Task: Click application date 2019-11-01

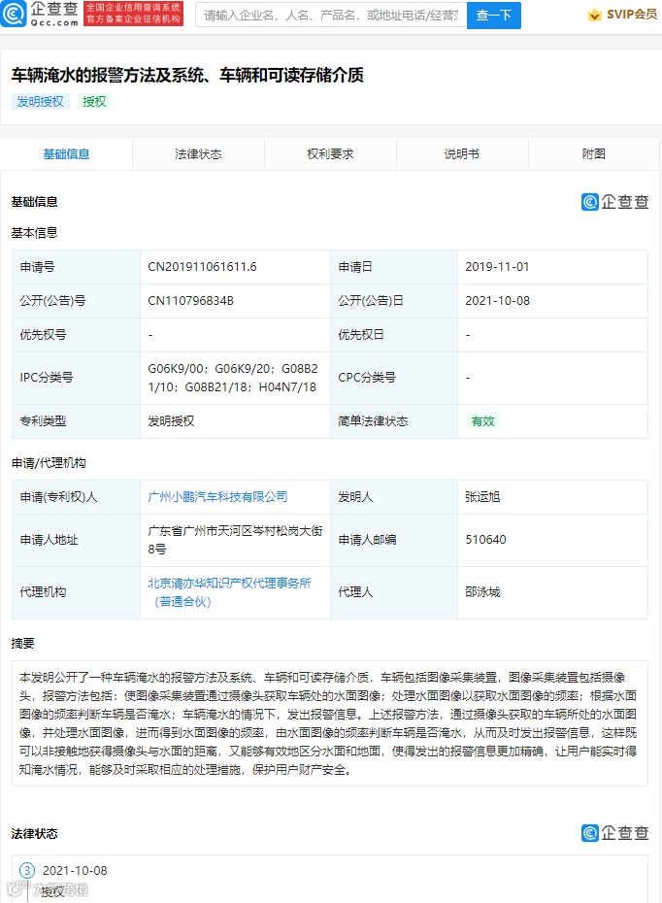Action: pos(497,267)
